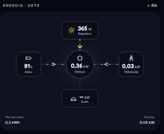Select the Napelem label

85,34
